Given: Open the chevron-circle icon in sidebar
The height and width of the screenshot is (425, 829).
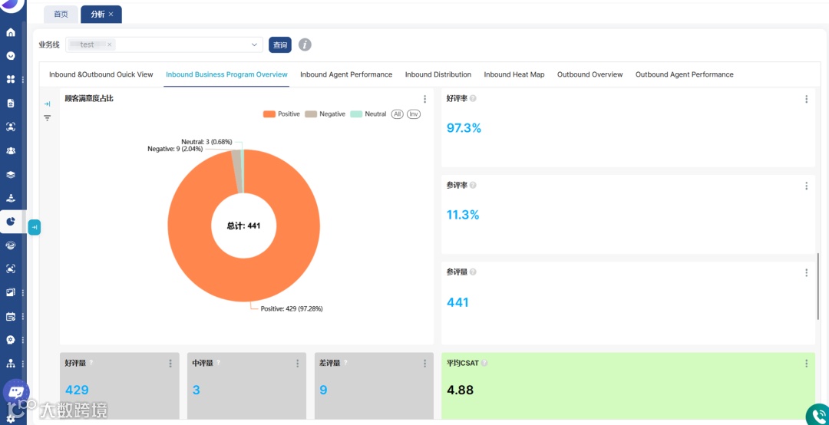Looking at the screenshot, I should click(11, 55).
